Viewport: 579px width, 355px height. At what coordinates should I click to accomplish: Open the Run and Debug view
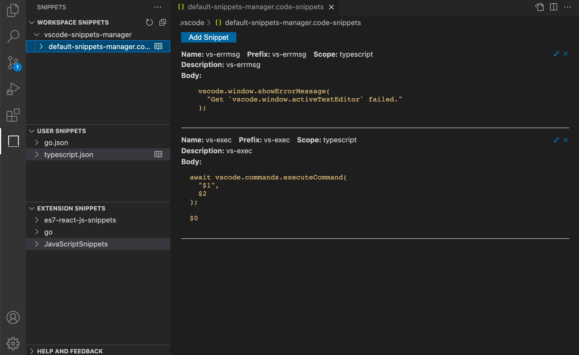(13, 89)
